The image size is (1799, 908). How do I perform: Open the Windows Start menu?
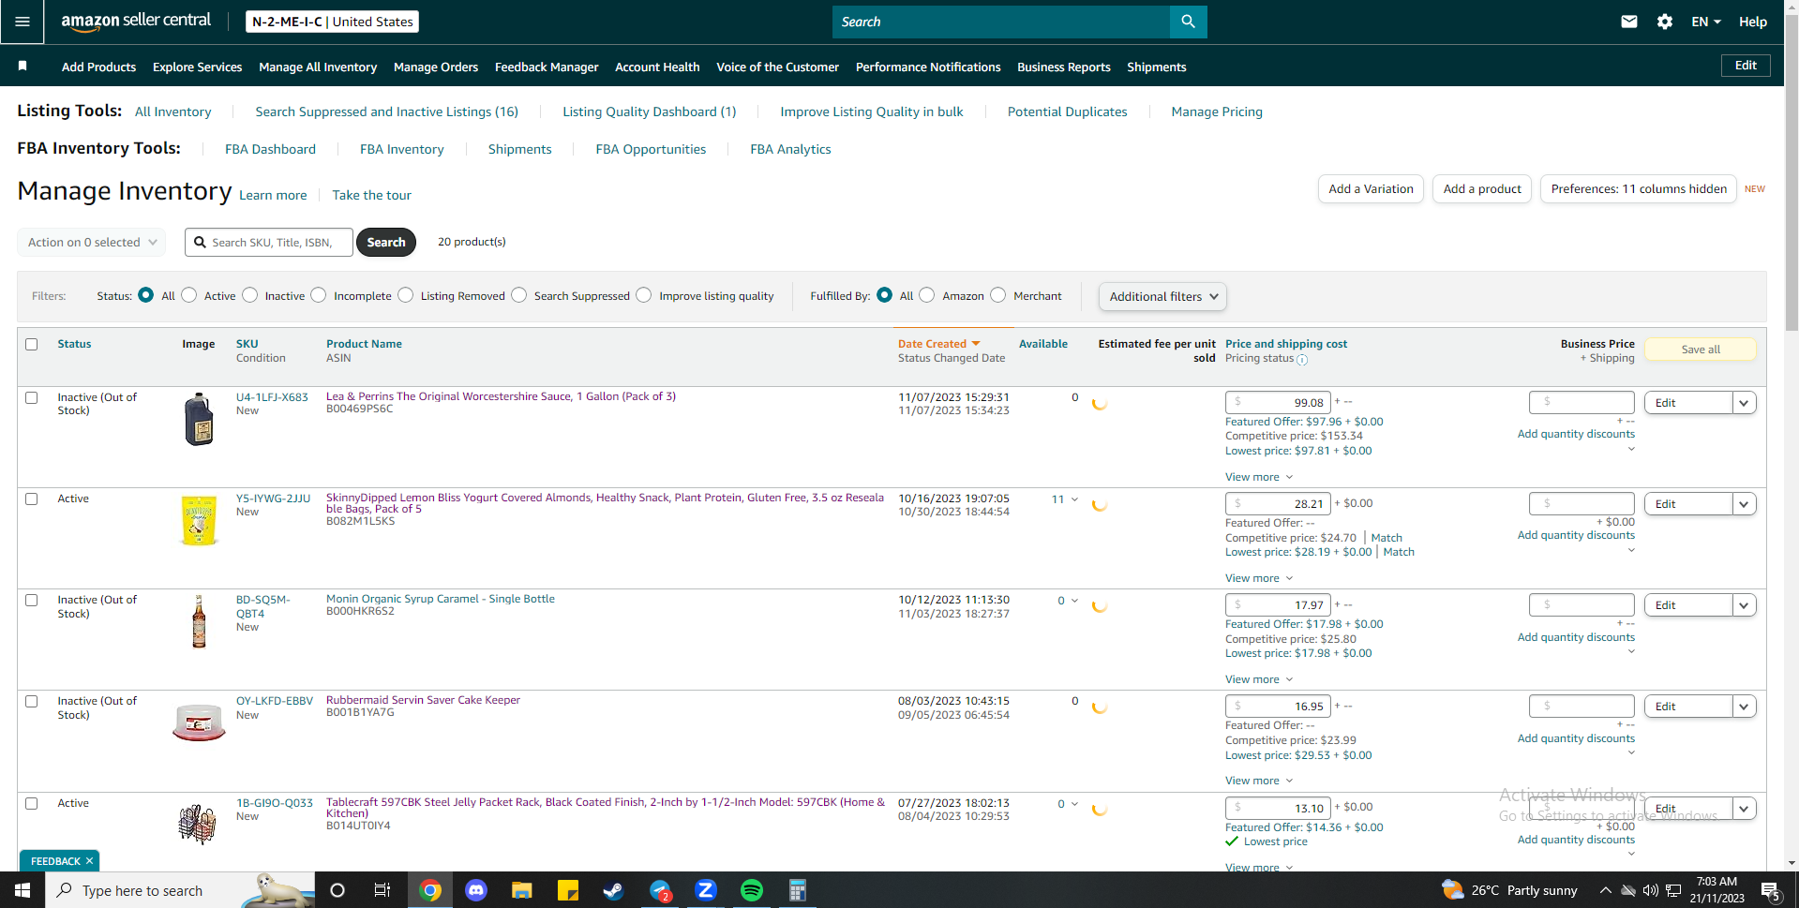click(22, 890)
